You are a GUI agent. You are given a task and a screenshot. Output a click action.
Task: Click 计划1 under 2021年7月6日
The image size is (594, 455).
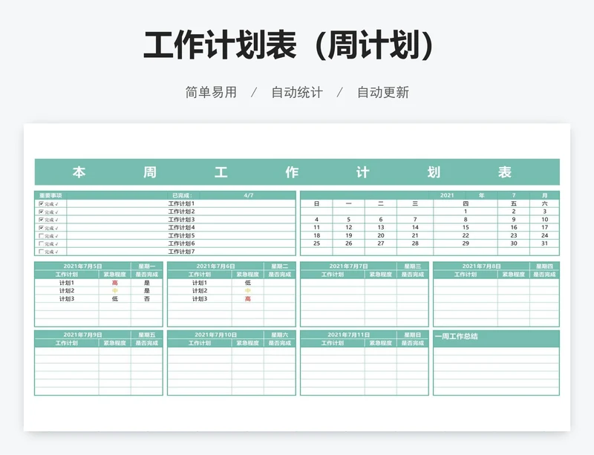[200, 283]
